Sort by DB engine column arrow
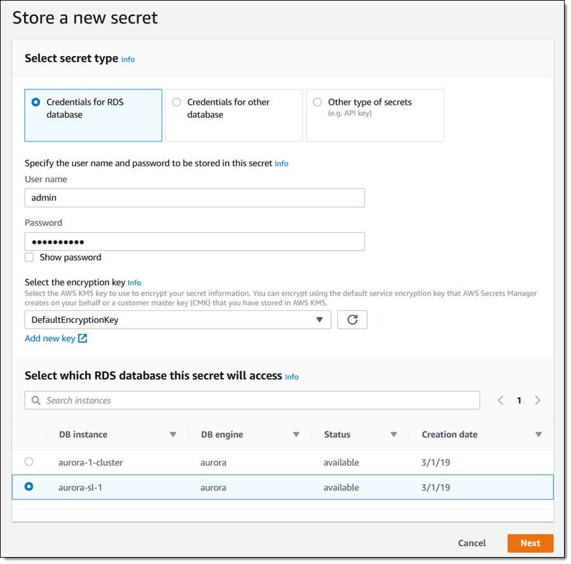 (296, 435)
